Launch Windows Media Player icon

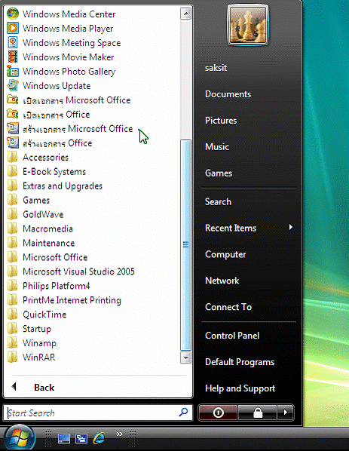pos(13,28)
